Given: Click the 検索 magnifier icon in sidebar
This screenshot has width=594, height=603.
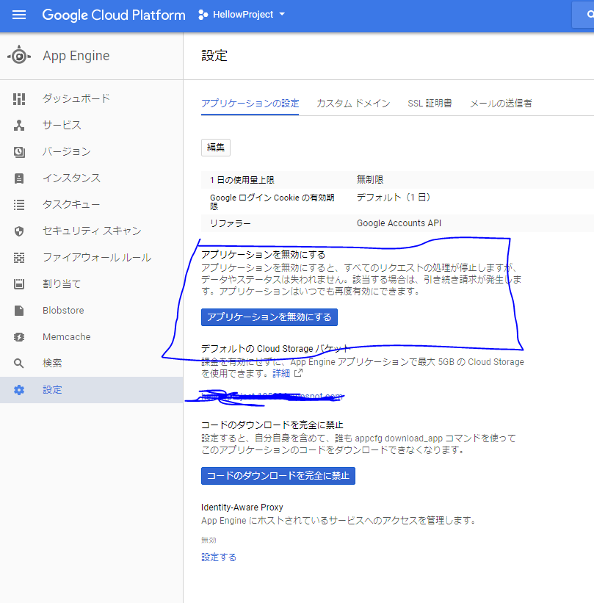Looking at the screenshot, I should pos(19,364).
